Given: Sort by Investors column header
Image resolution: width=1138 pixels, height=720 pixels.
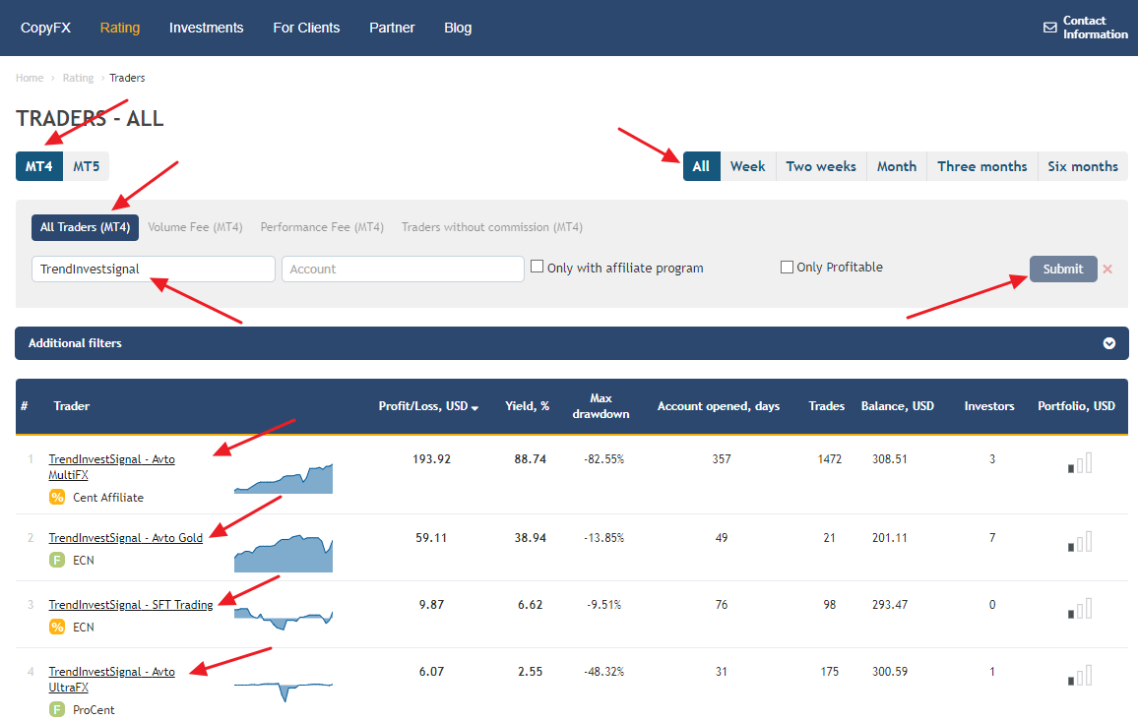Looking at the screenshot, I should [x=989, y=406].
